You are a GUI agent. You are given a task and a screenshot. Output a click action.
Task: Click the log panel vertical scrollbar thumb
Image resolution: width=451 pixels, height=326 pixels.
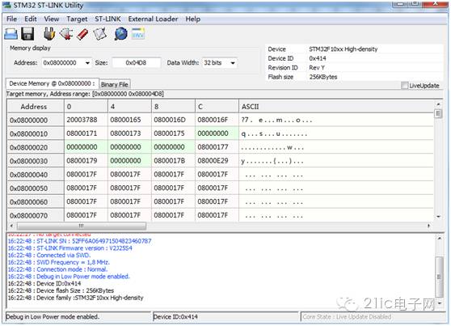click(439, 277)
